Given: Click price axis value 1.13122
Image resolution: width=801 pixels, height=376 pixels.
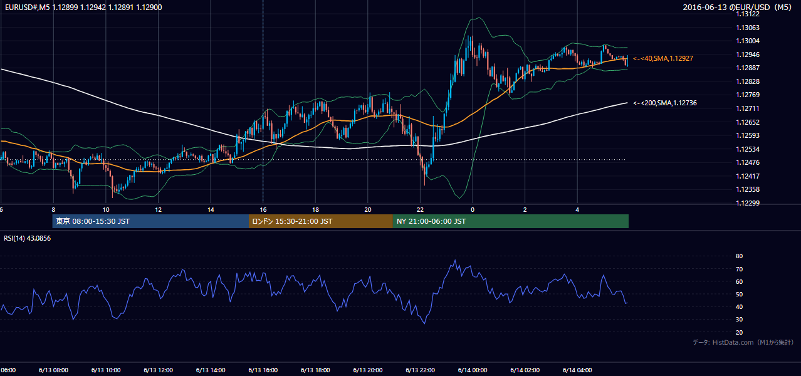Looking at the screenshot, I should point(749,14).
